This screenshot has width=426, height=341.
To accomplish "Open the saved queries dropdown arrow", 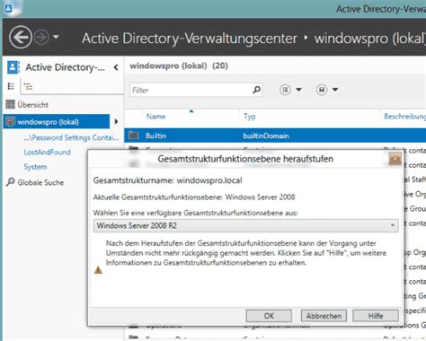I will click(335, 90).
